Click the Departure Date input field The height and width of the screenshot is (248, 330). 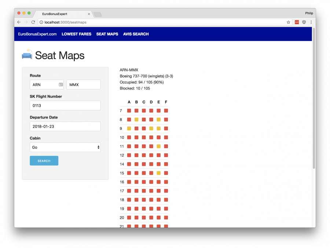(x=65, y=126)
